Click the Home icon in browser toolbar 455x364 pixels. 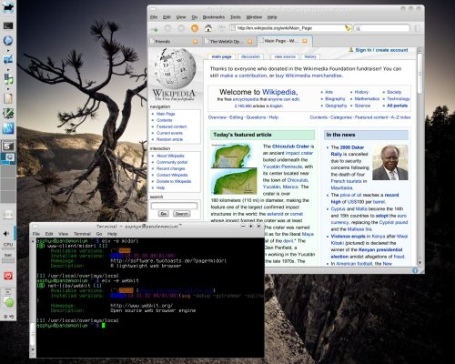click(x=208, y=28)
